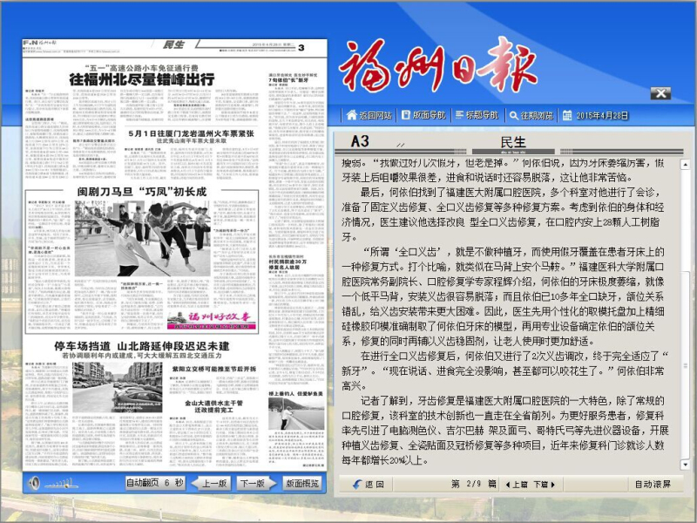The image size is (697, 523).
Task: Click the opera rehearsal photo
Action: point(142,238)
